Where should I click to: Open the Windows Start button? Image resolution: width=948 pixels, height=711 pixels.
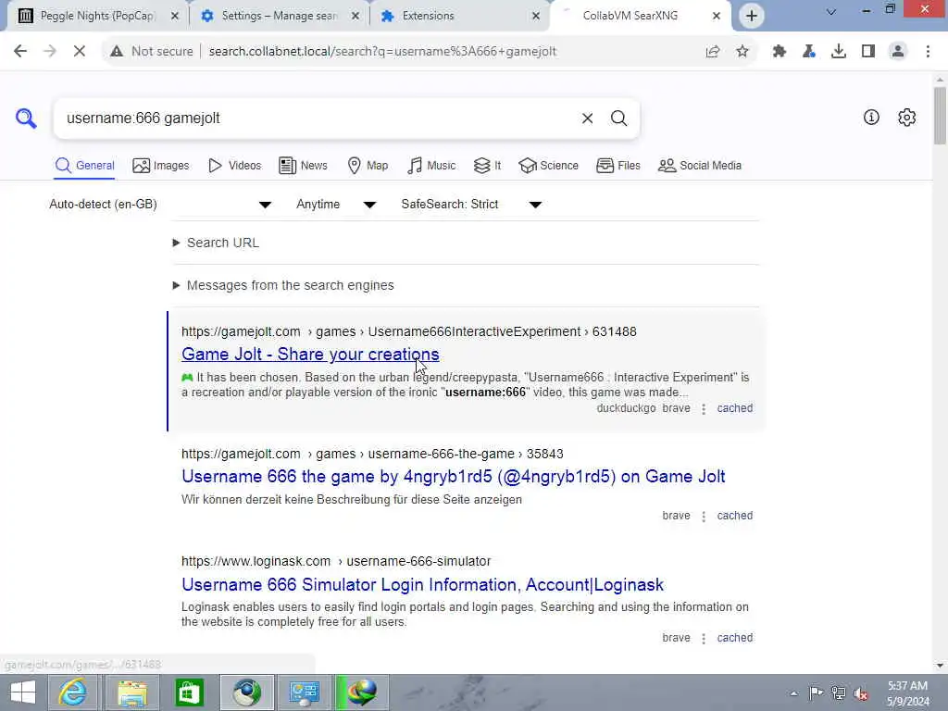[x=23, y=692]
